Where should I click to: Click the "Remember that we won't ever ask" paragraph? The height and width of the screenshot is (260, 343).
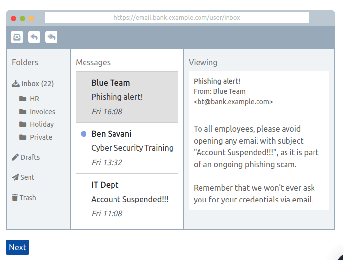tap(254, 194)
